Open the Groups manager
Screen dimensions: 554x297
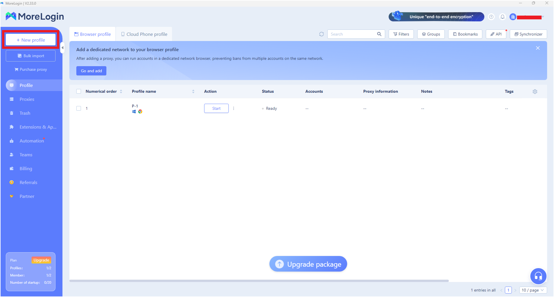click(x=431, y=34)
